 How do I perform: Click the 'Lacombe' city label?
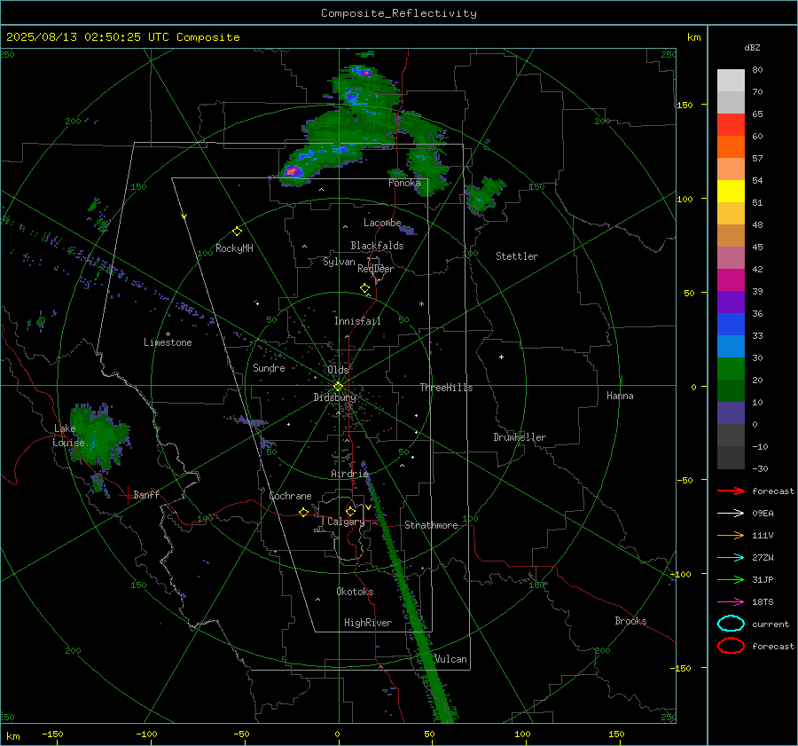382,223
